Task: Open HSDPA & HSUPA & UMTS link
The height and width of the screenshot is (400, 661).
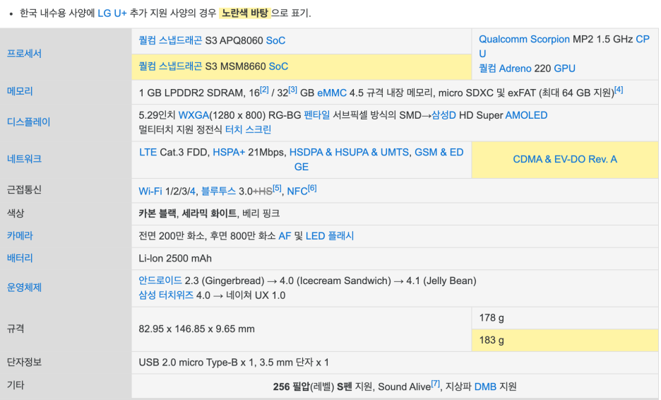Action: (349, 153)
